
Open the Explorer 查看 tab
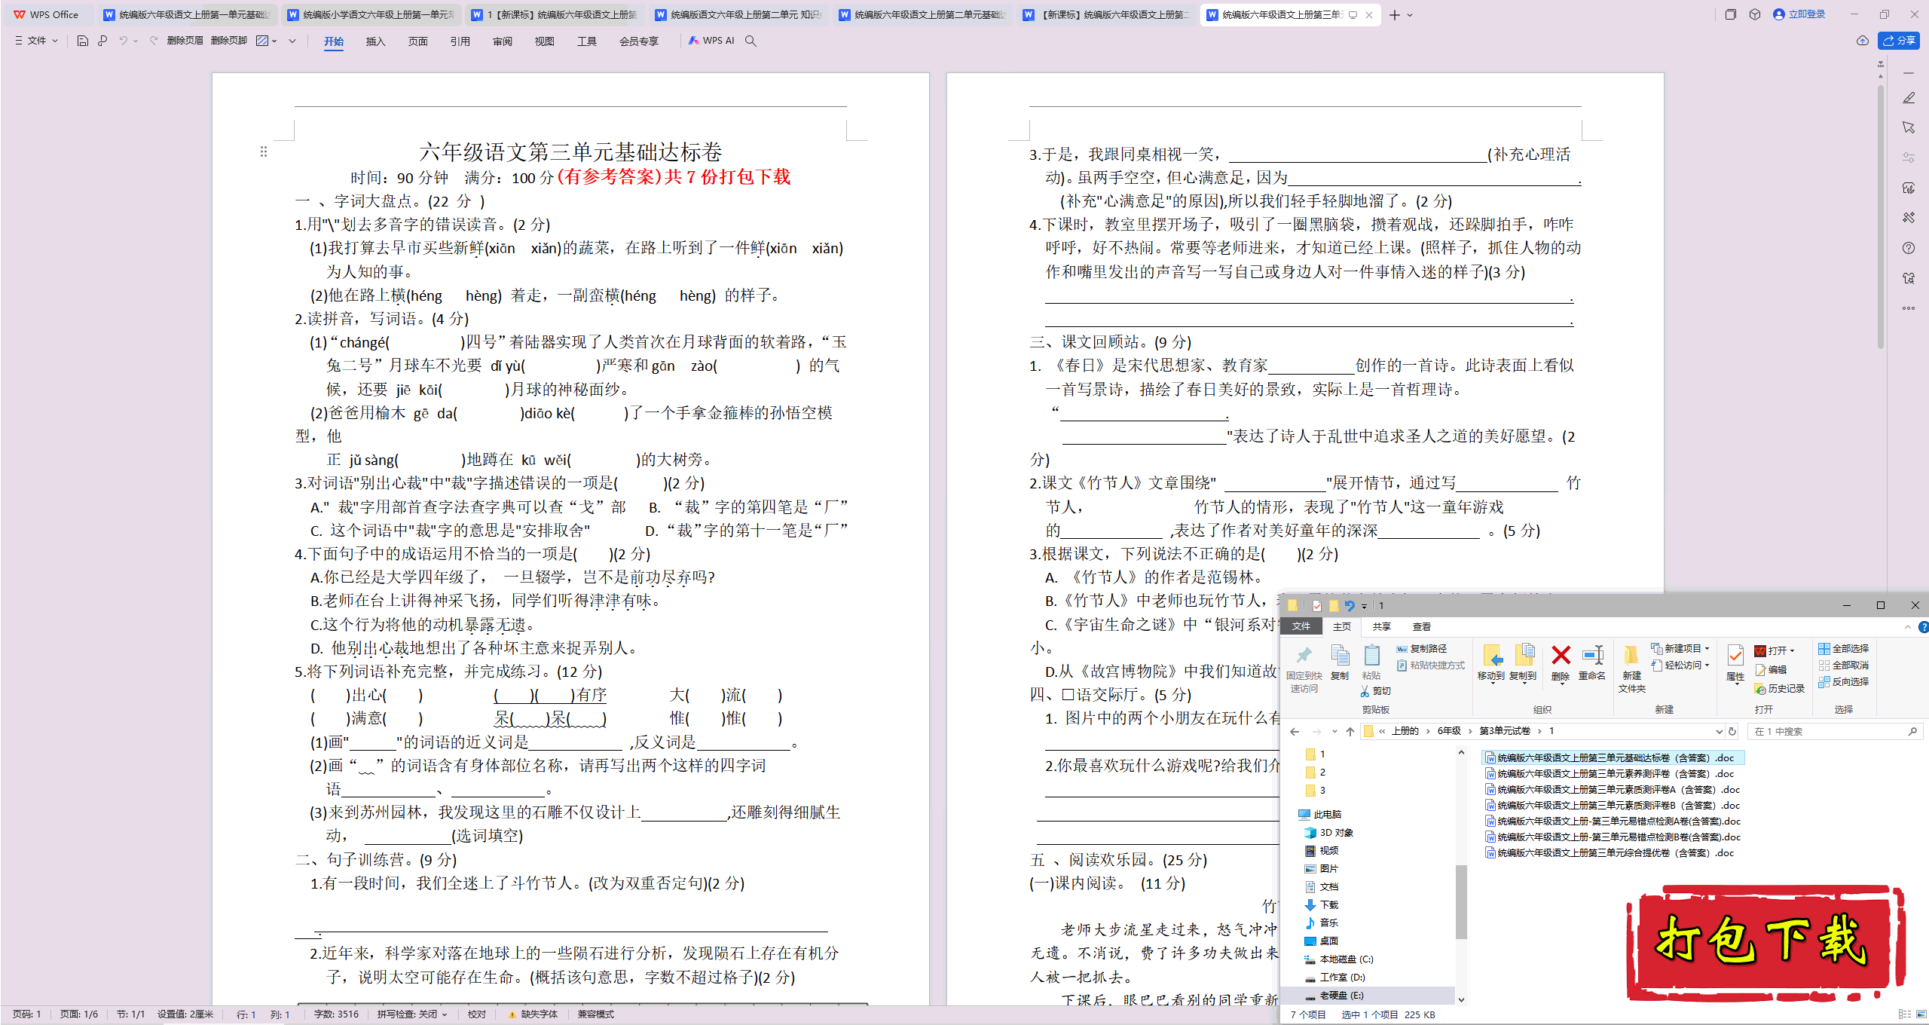1421,626
